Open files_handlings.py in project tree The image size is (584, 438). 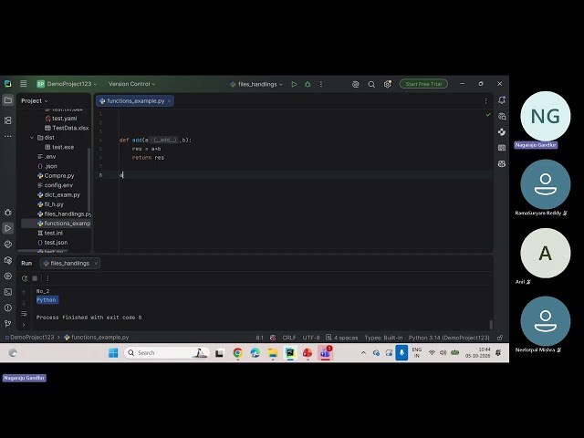point(64,214)
